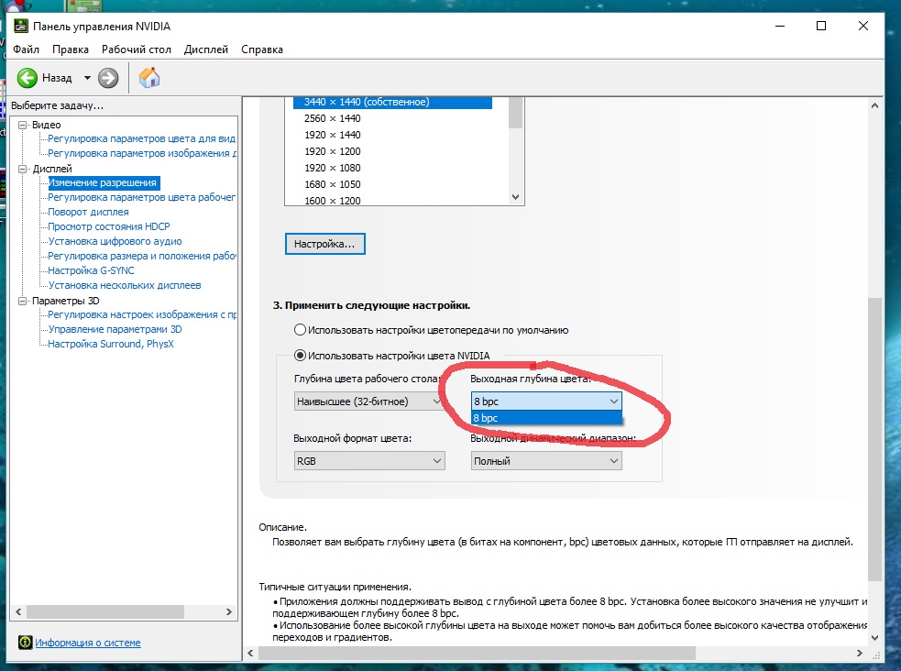Click the NVIDIA Control Panel title icon
Screen dimensions: 901x671
(x=21, y=26)
